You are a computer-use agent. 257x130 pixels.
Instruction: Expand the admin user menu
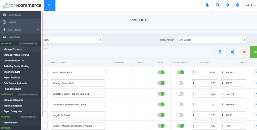(x=250, y=6)
